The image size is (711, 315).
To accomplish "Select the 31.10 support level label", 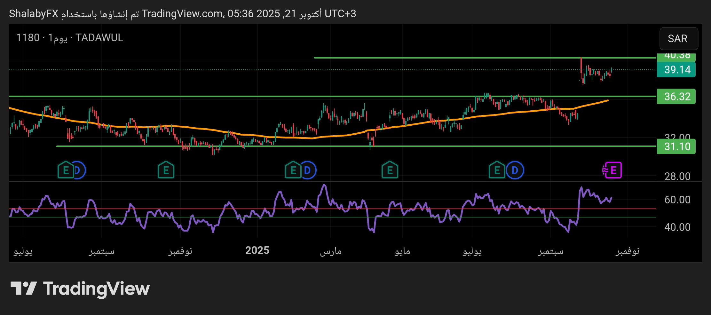I will [676, 147].
